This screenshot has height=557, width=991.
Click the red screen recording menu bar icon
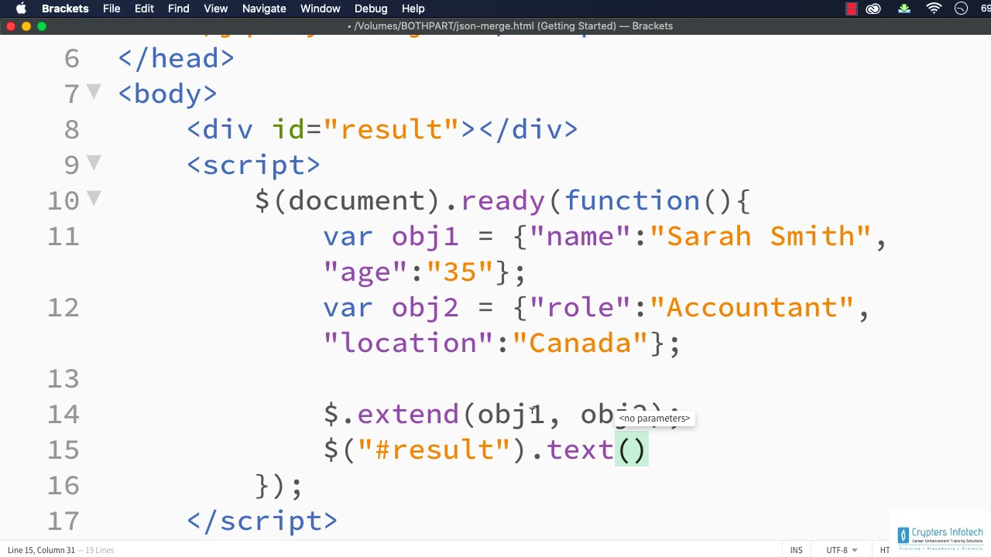852,9
